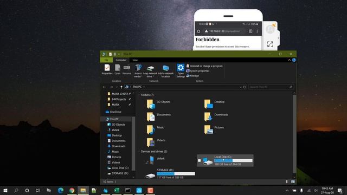Expand the This PC breadcrumb chevron
The height and width of the screenshot is (195, 347).
[144, 87]
